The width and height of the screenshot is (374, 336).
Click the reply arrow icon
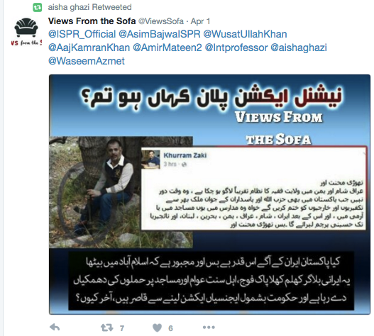coord(55,327)
